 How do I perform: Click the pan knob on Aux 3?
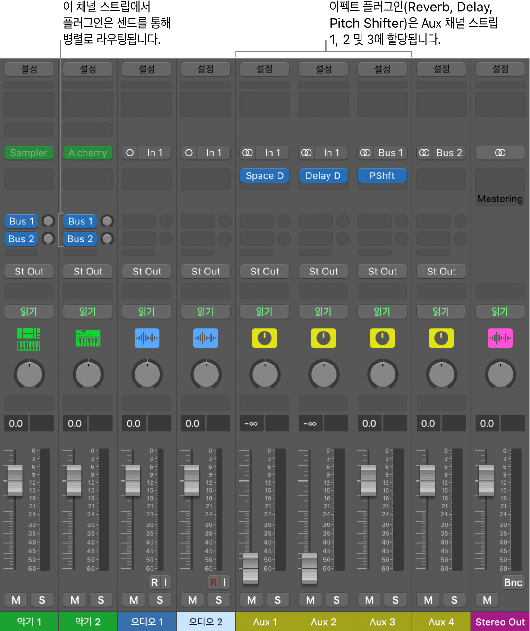[383, 374]
